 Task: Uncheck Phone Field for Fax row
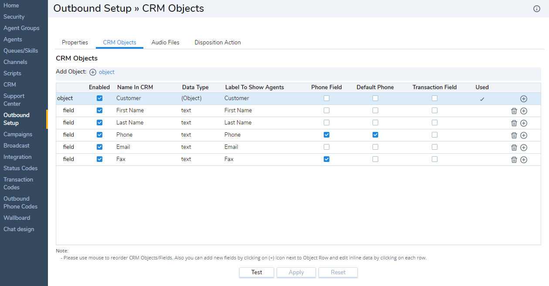pyautogui.click(x=326, y=159)
